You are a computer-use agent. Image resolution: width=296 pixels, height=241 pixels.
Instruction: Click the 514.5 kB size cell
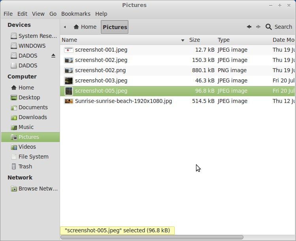(x=203, y=101)
